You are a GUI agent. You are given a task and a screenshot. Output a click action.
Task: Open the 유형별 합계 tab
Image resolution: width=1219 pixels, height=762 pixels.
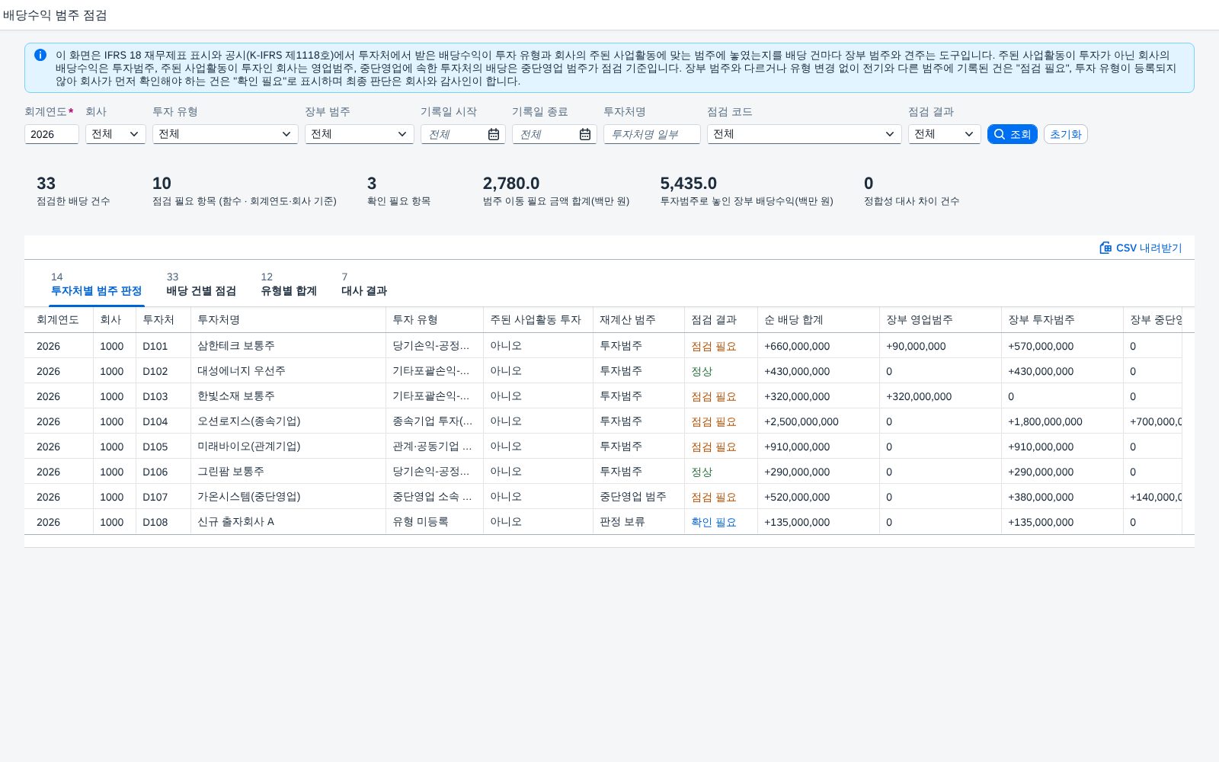(289, 284)
